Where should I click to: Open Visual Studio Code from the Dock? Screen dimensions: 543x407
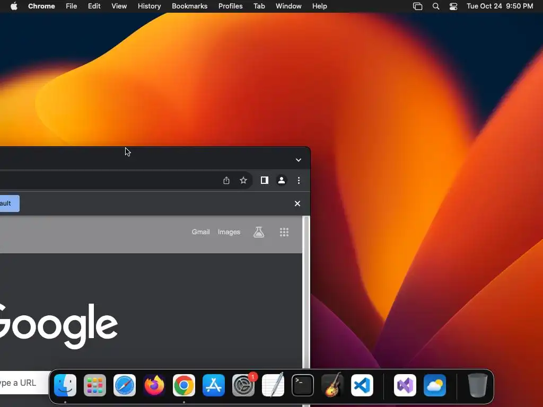click(x=362, y=385)
